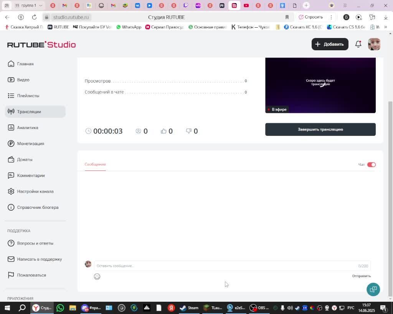Open the Windows action center notifications
Screen dimensions: 393x314
pos(383,308)
